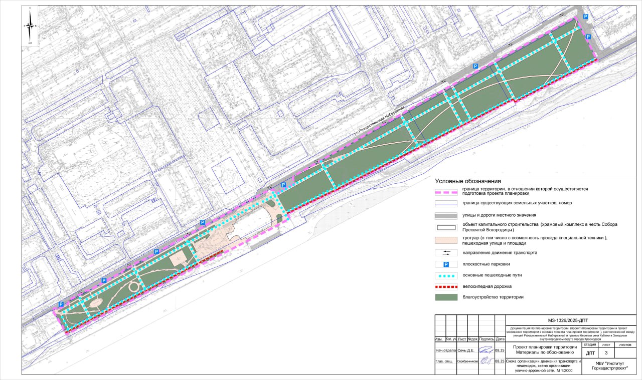Click the blue parking icon in the legend
642x380 pixels.
[446, 264]
